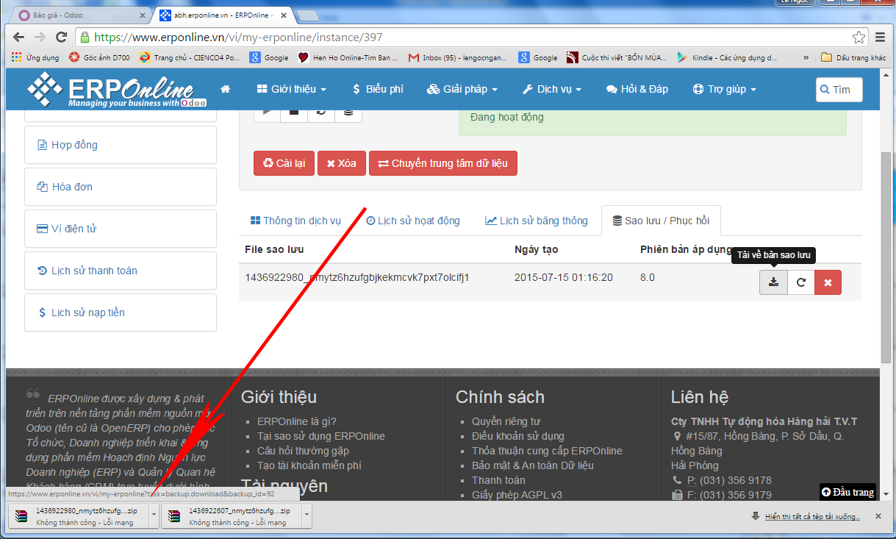Image resolution: width=896 pixels, height=539 pixels.
Task: Open the Kindle bookmark
Action: click(x=727, y=57)
